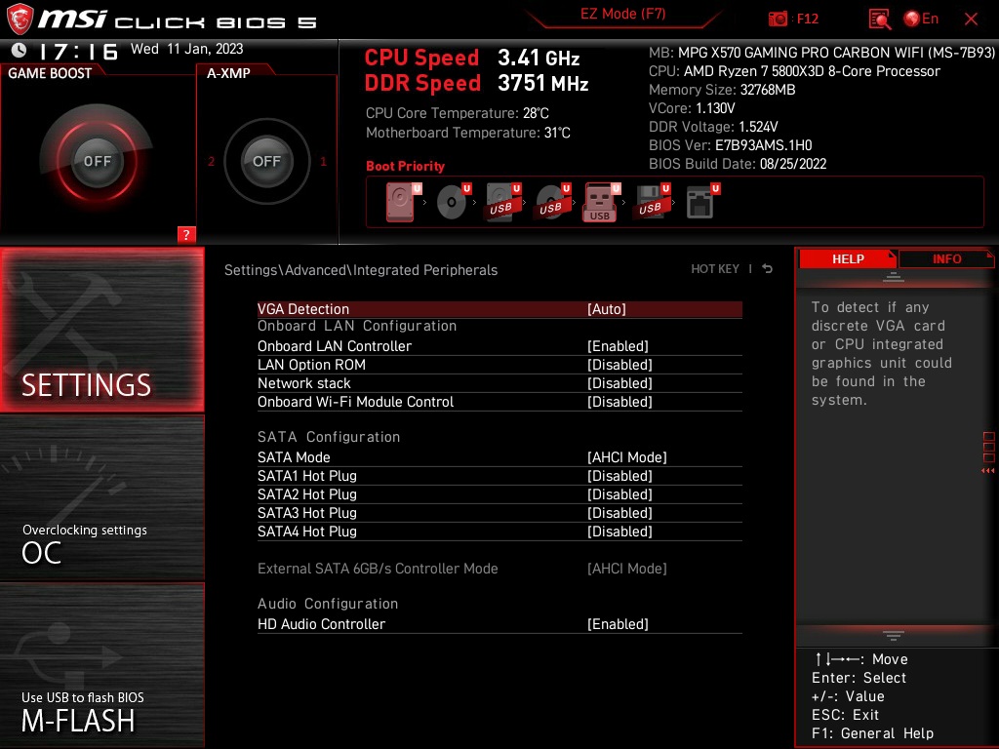Change LAN Option ROM setting
Screen dimensions: 999x749
pos(499,365)
